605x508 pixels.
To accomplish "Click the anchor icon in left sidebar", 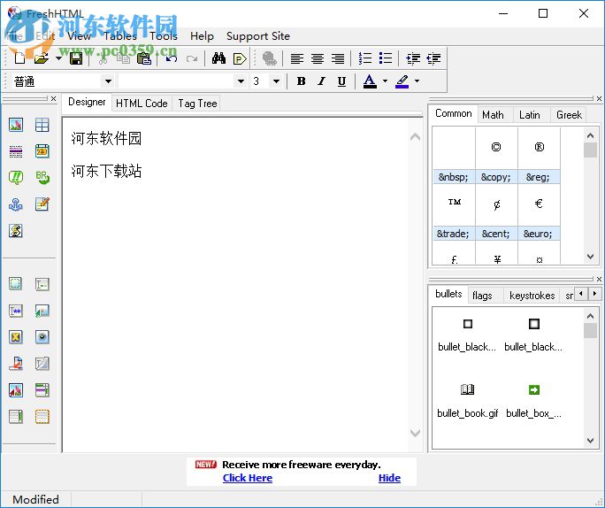I will (x=15, y=204).
